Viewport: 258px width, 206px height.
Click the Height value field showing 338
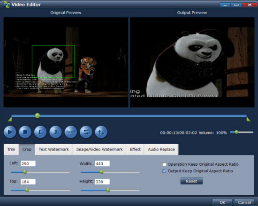coord(102,182)
